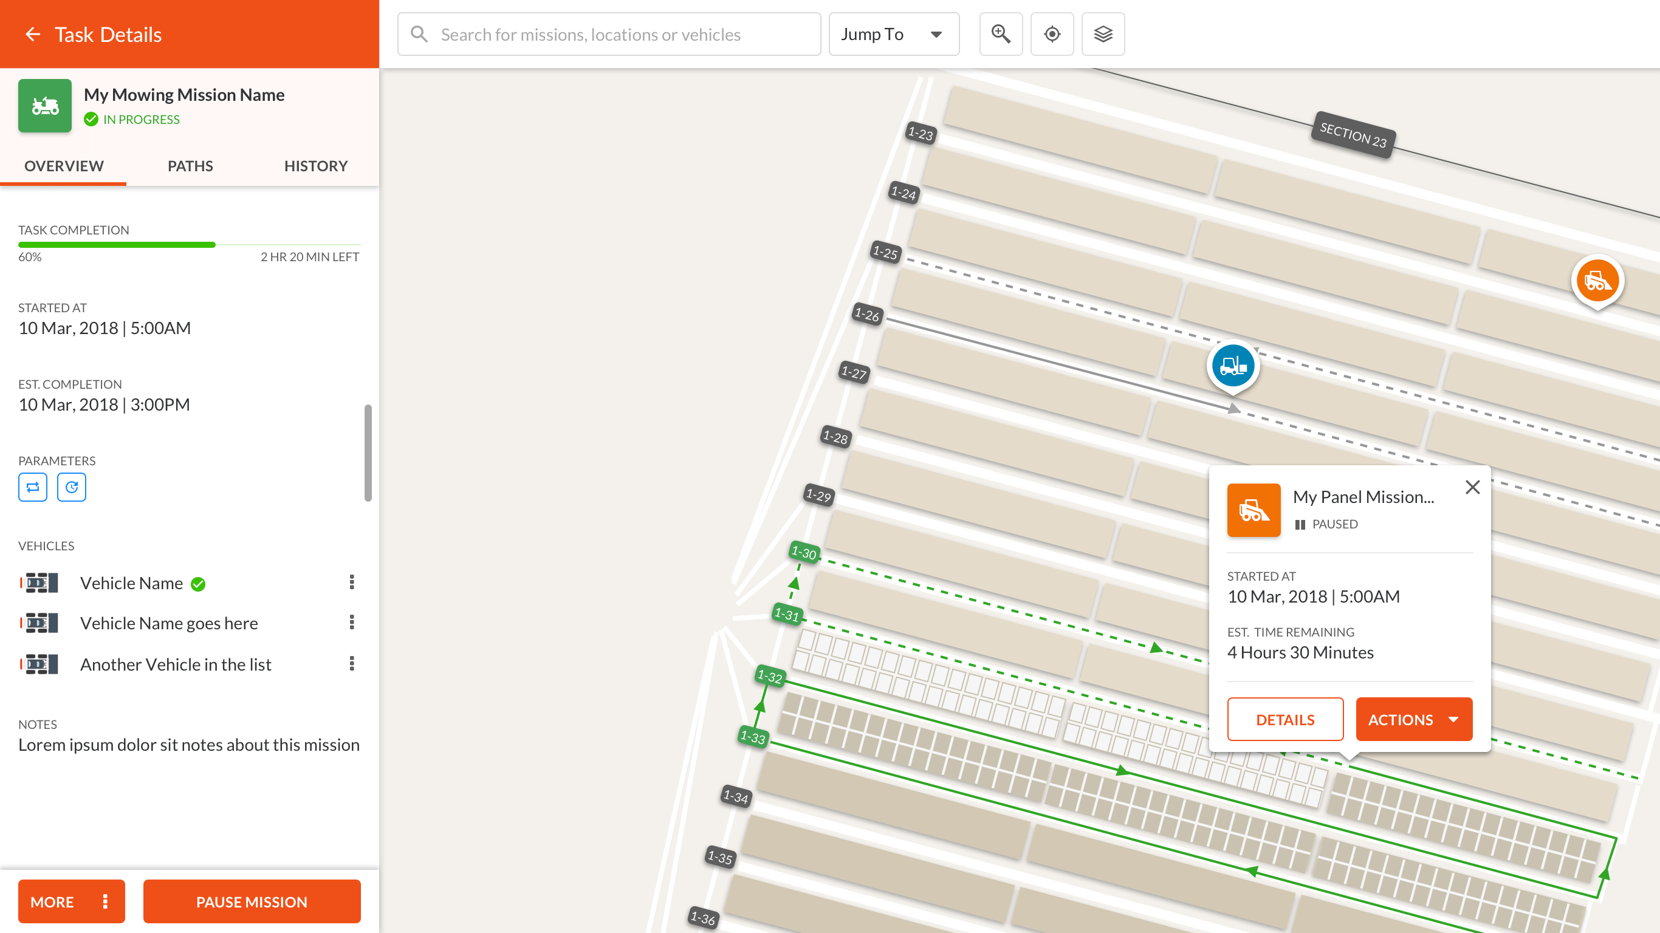Viewport: 1660px width, 933px height.
Task: Close the My Panel Mission popup
Action: click(x=1472, y=487)
